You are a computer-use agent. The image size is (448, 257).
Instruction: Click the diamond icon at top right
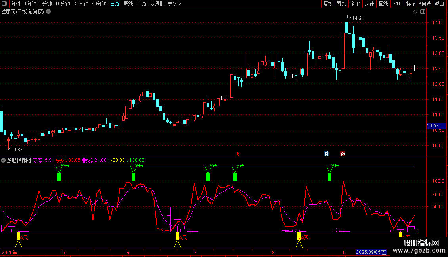[415, 12]
